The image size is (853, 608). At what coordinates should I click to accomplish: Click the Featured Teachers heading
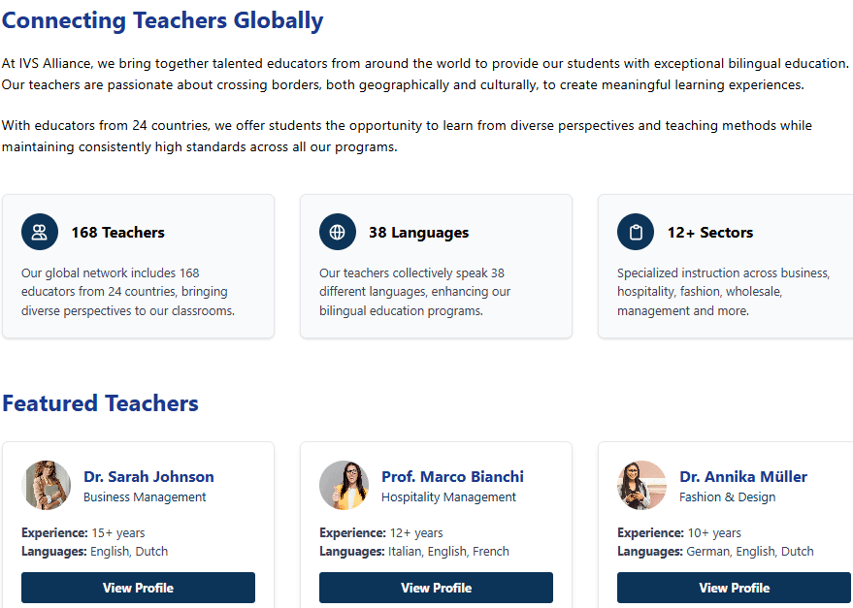tap(101, 403)
